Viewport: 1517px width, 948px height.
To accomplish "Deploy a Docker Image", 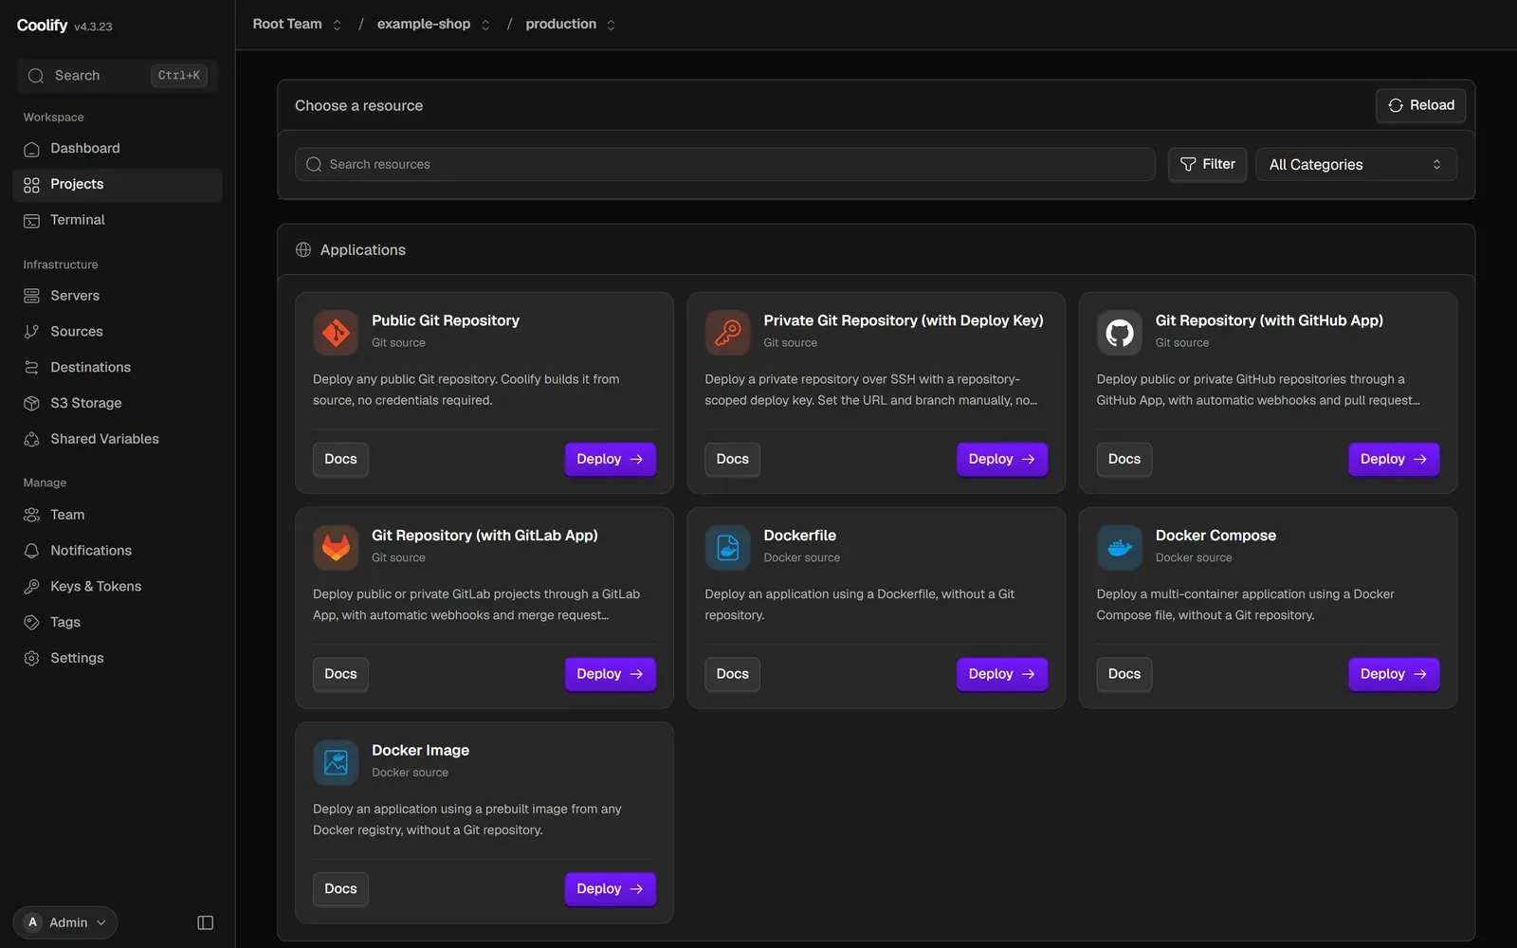I will click(610, 889).
